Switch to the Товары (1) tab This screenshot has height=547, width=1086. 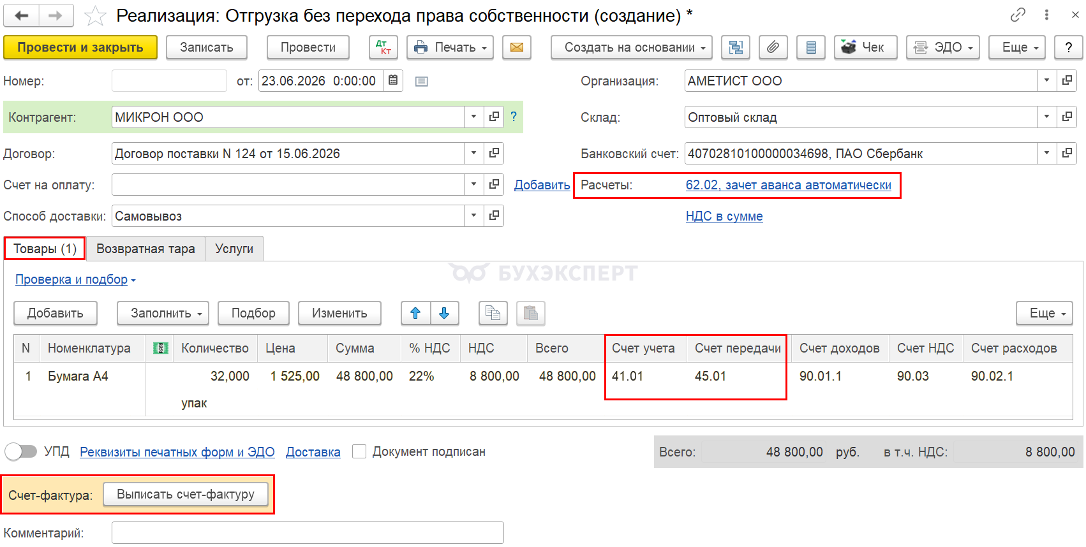(45, 249)
